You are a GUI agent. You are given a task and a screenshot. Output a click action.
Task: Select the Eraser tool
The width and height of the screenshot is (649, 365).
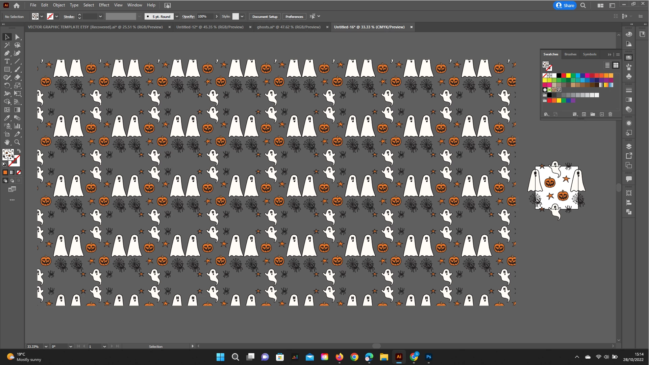click(x=17, y=77)
